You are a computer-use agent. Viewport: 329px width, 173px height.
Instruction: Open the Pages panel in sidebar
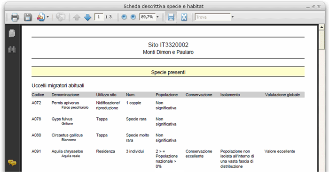point(12,33)
